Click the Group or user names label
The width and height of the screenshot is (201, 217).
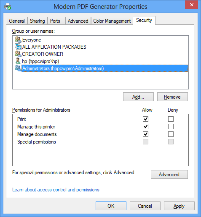pyautogui.click(x=33, y=31)
